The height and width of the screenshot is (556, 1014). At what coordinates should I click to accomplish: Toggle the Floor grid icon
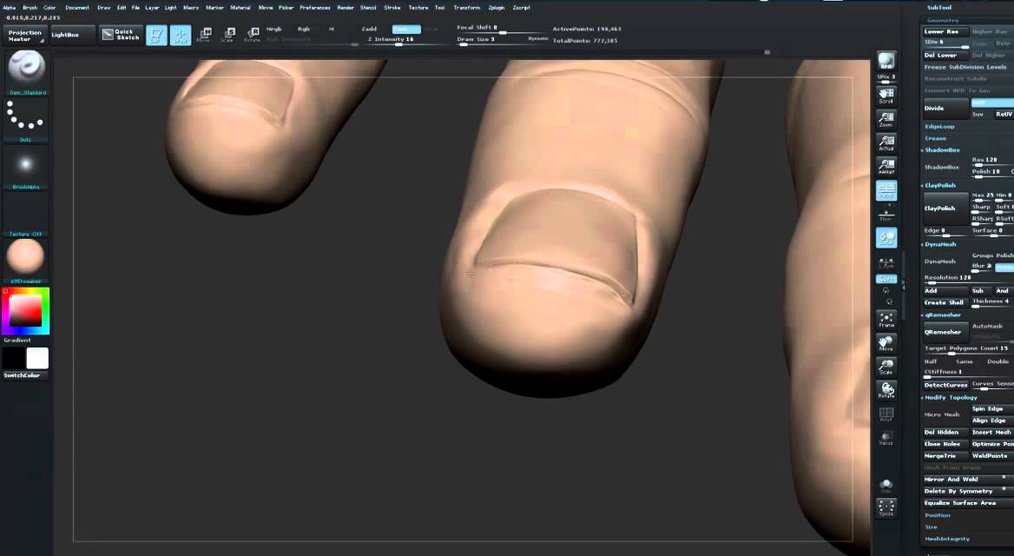[886, 215]
